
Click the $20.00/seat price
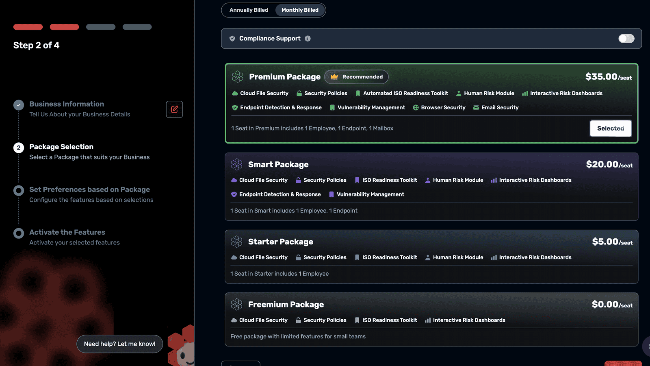tap(609, 164)
